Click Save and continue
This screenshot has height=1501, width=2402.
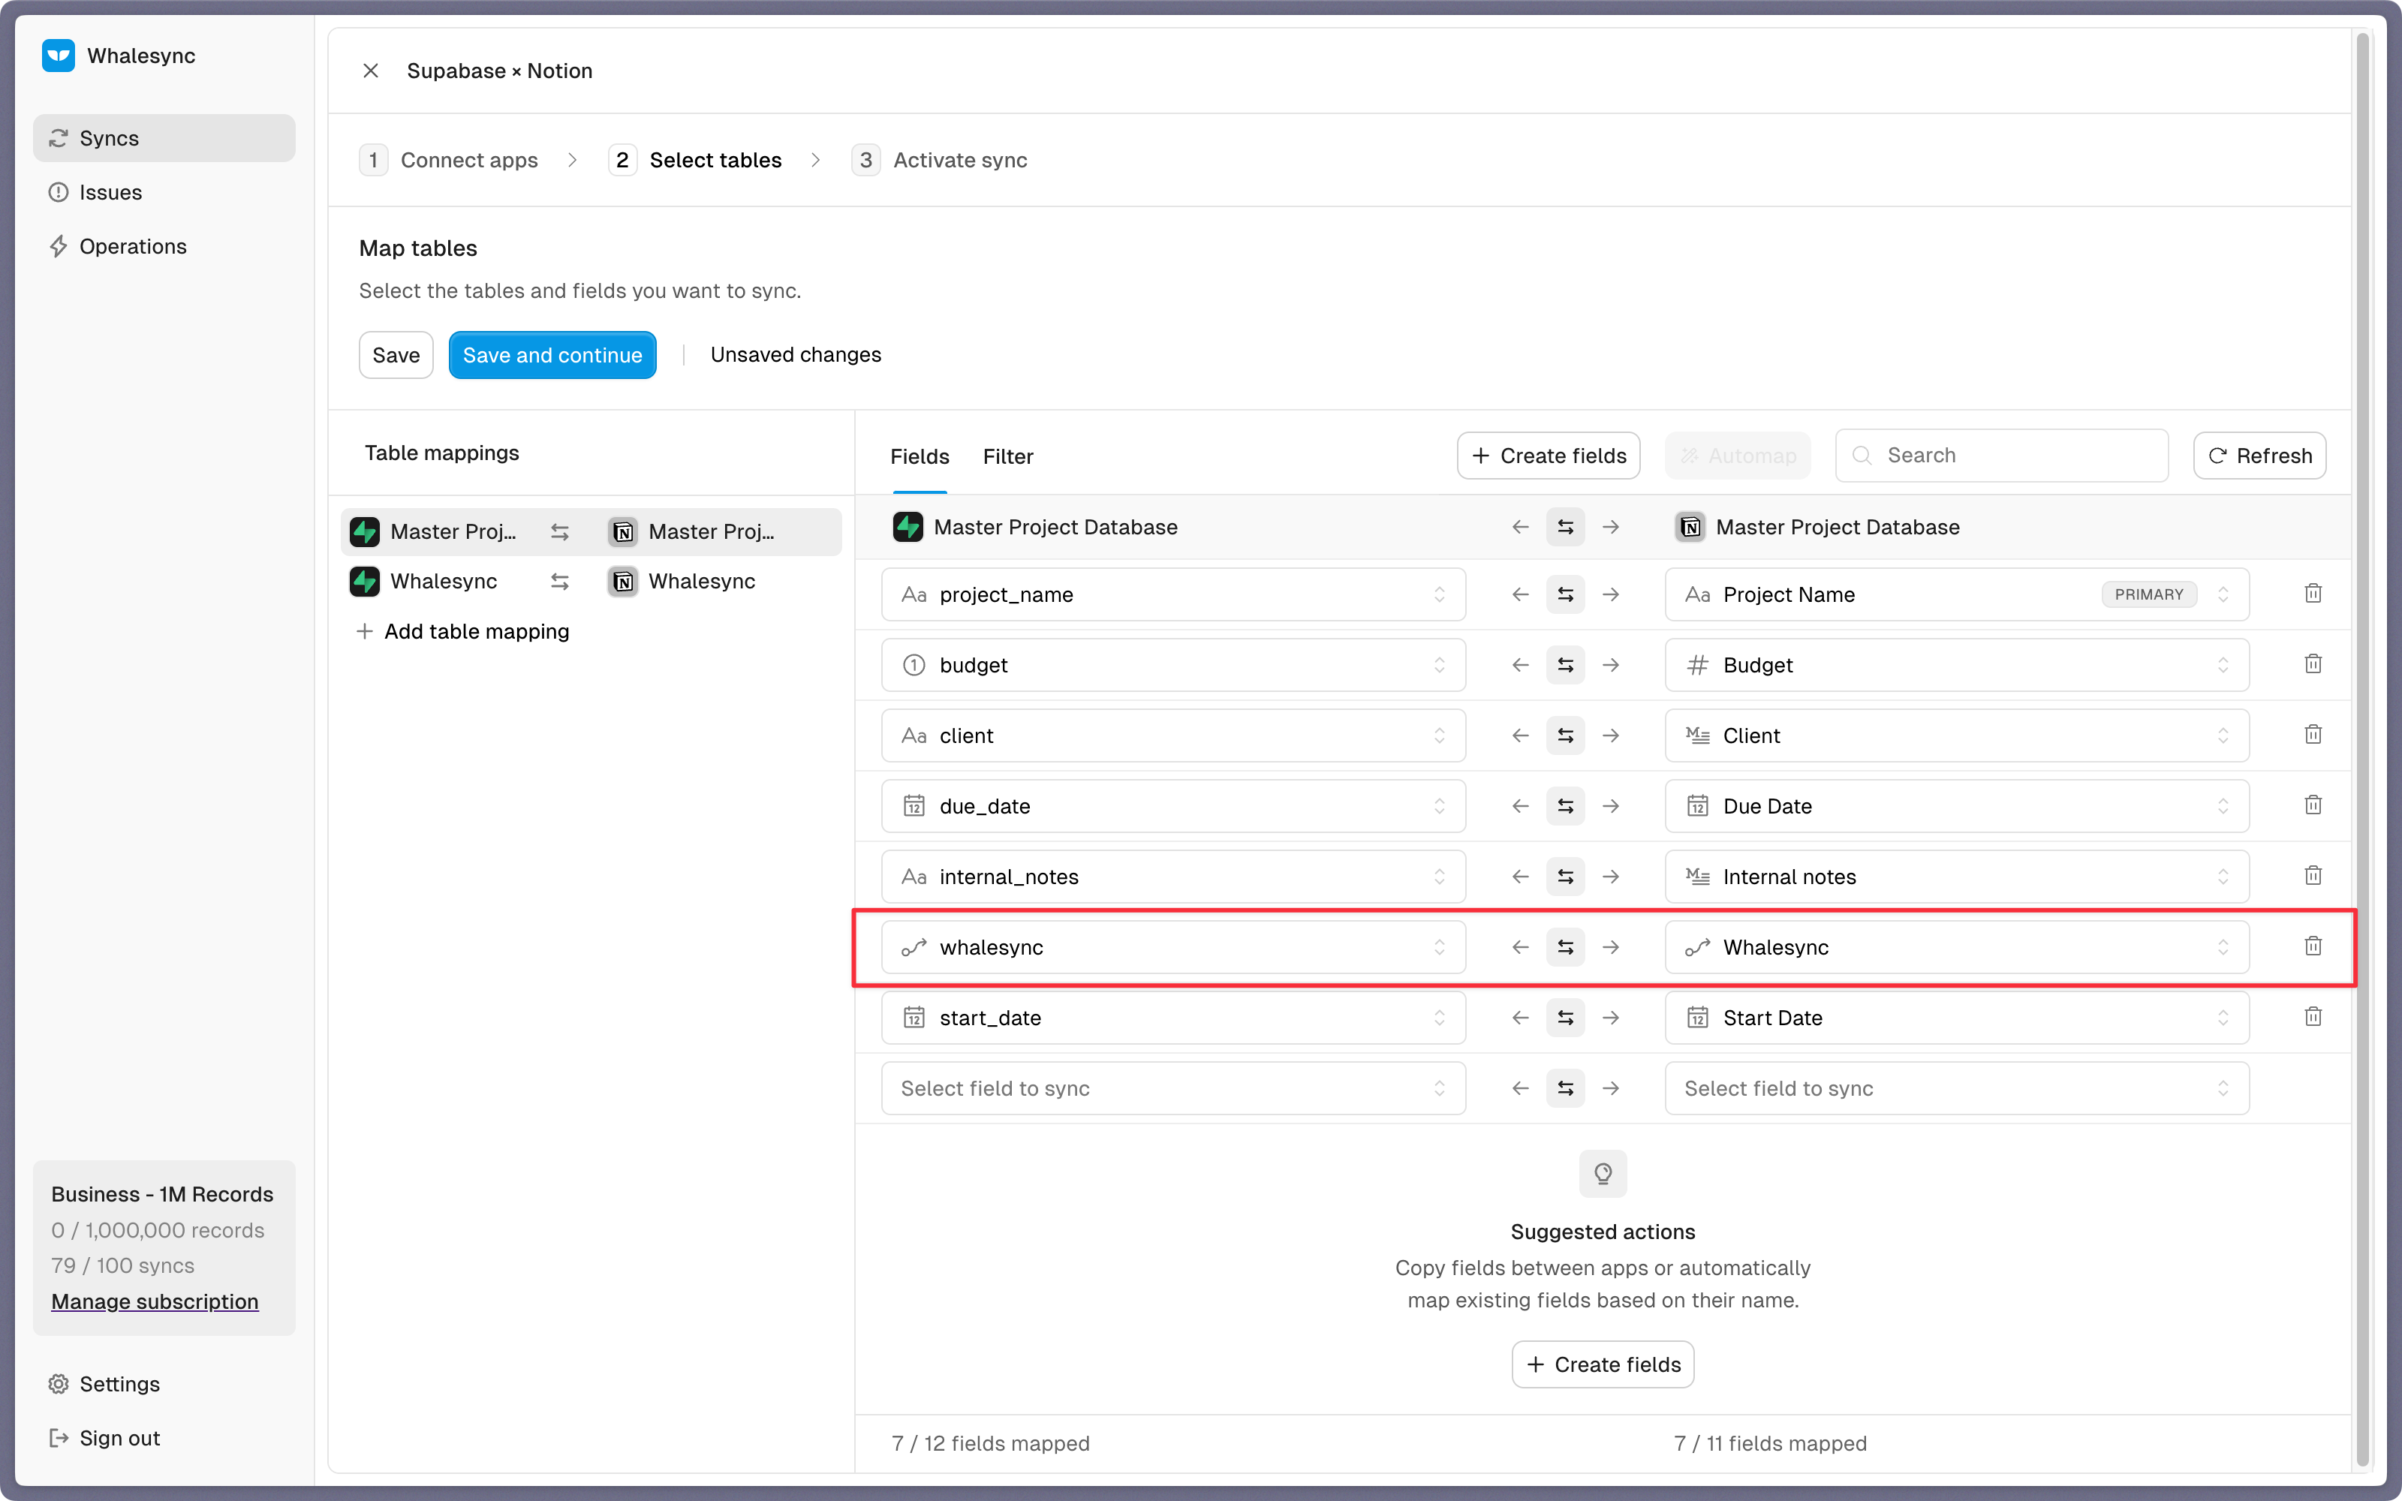pos(552,356)
